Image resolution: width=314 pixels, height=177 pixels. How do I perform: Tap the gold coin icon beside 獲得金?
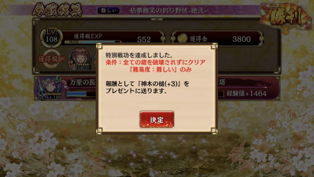pos(182,38)
